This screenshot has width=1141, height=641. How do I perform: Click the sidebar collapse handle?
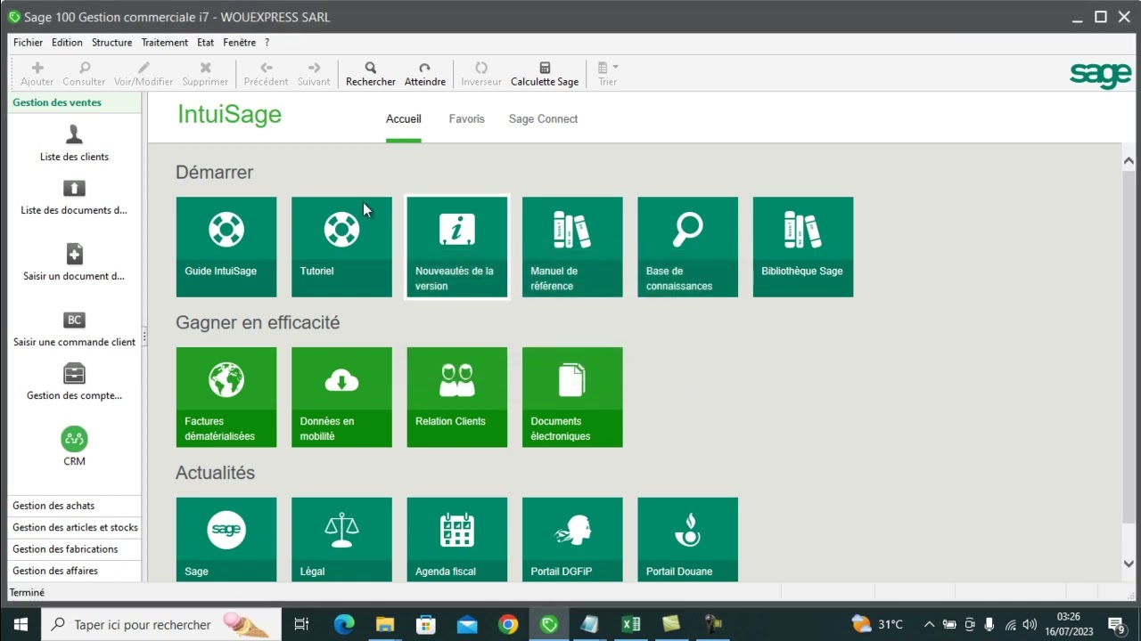[144, 337]
